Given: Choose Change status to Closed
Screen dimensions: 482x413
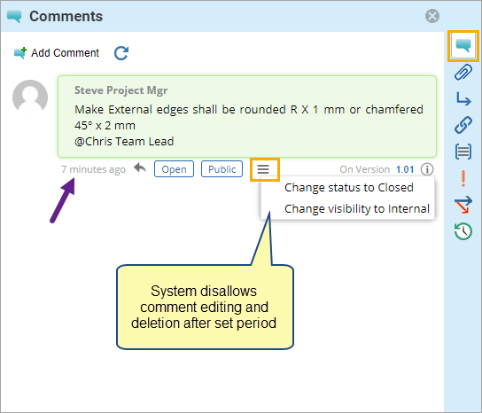Looking at the screenshot, I should tap(348, 187).
